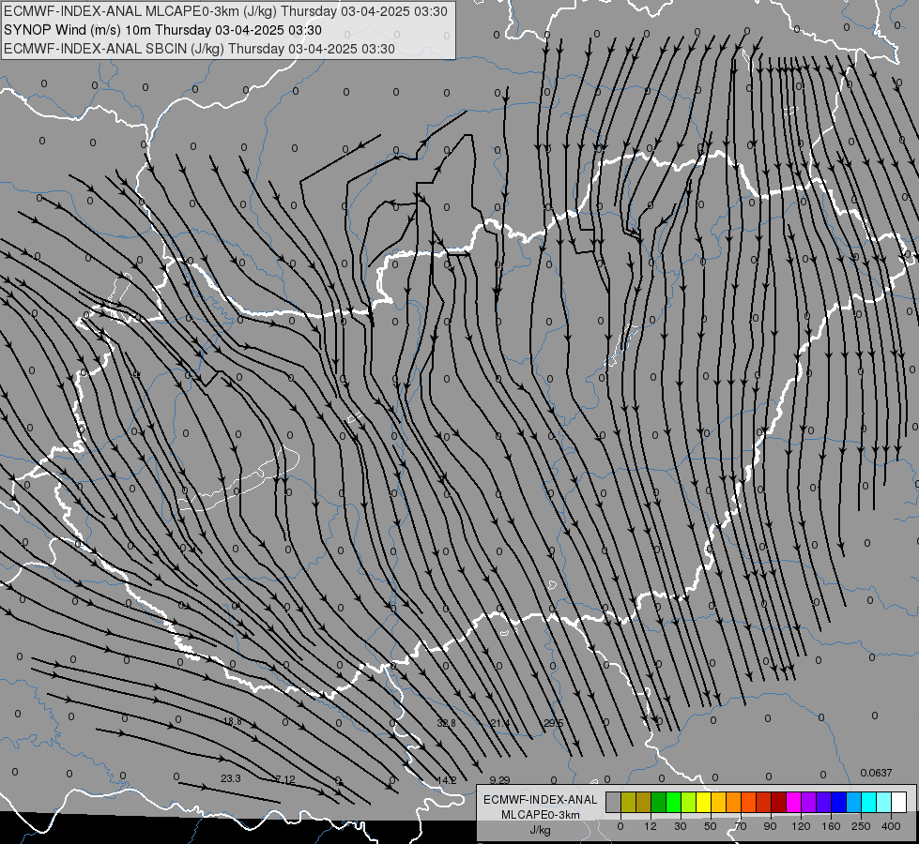
Task: Click the 7.12 value on the map
Action: tap(284, 779)
